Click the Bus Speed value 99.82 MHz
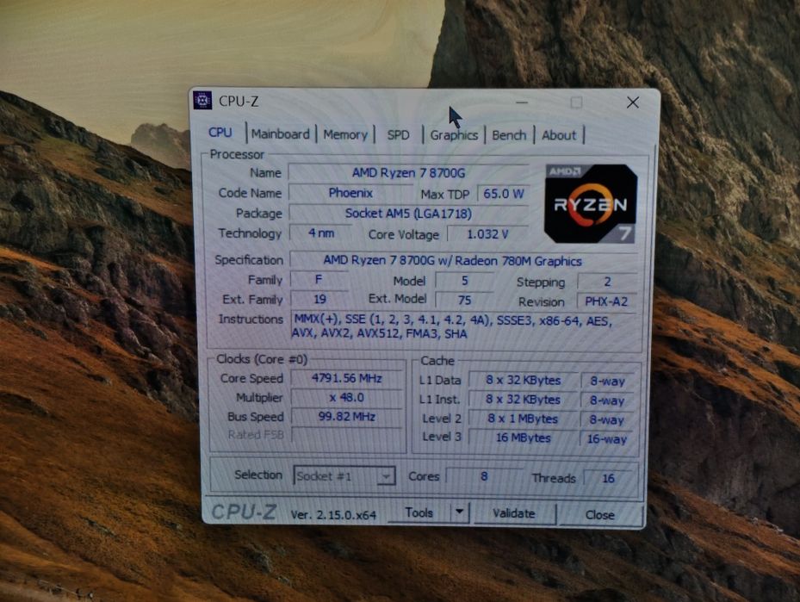Image resolution: width=800 pixels, height=602 pixels. click(x=347, y=417)
